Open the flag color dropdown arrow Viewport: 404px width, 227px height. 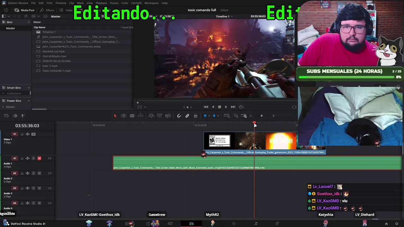pos(209,116)
